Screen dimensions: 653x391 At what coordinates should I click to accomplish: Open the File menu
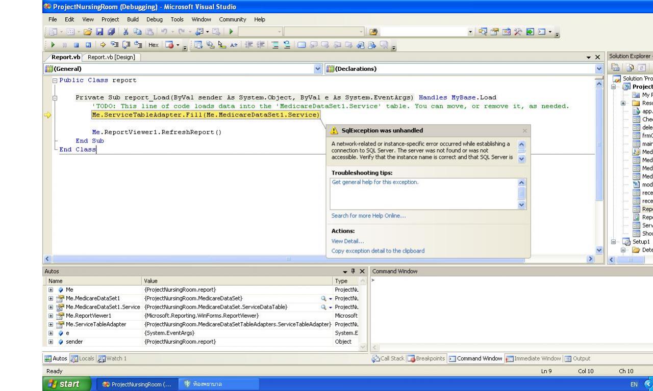[53, 19]
